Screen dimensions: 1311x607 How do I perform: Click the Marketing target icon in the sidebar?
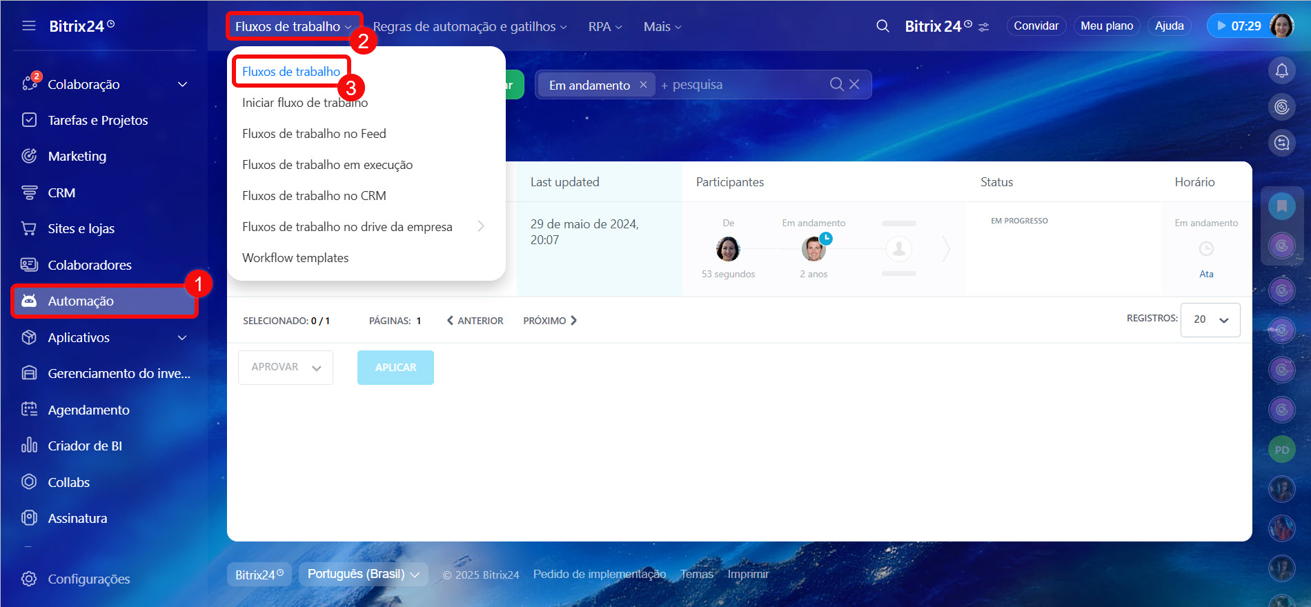(29, 157)
